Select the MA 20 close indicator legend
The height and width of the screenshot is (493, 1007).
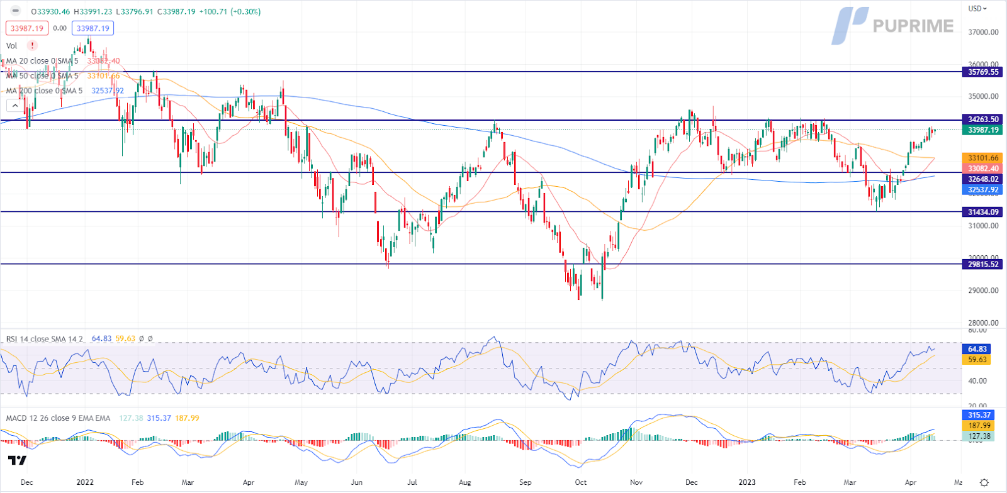tap(42, 61)
